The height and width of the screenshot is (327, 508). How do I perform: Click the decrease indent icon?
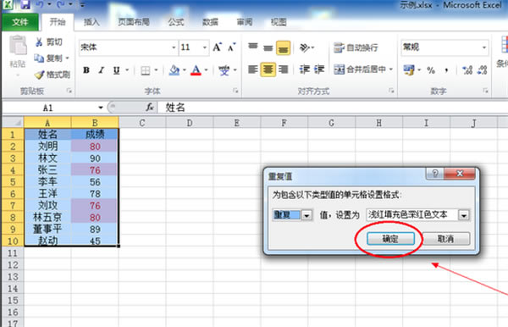pos(304,69)
